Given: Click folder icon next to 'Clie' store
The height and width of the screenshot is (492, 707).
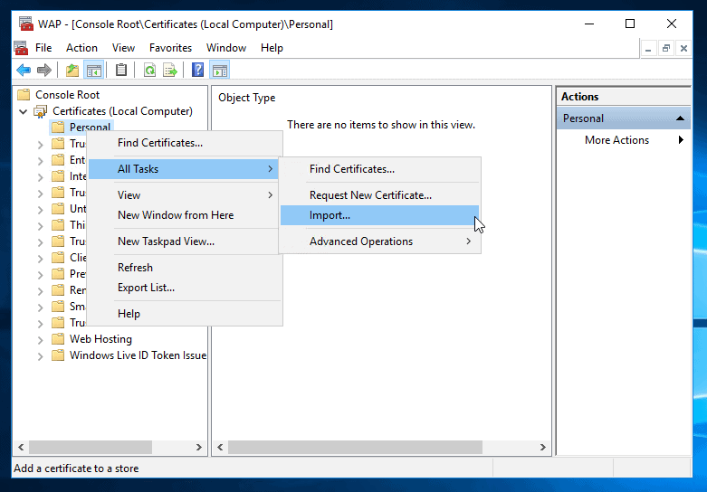Looking at the screenshot, I should pyautogui.click(x=58, y=257).
